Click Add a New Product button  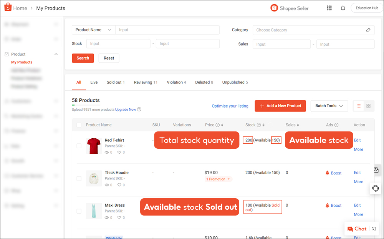tap(280, 106)
